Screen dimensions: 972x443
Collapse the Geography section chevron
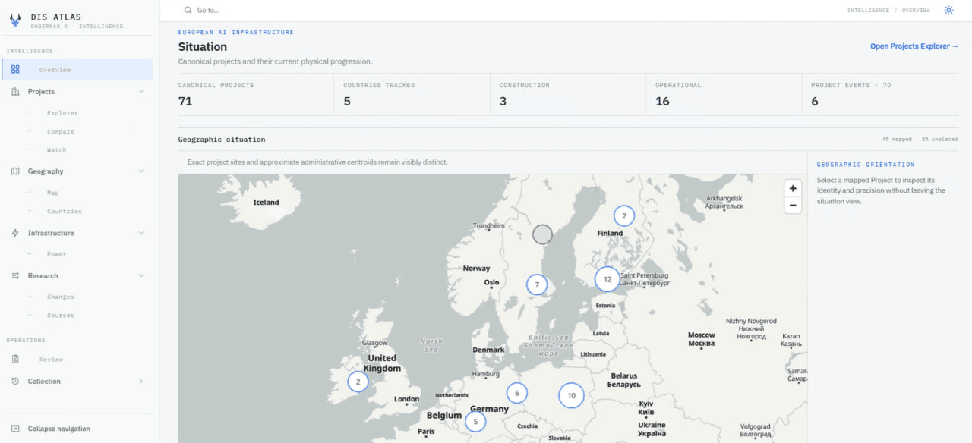(141, 171)
